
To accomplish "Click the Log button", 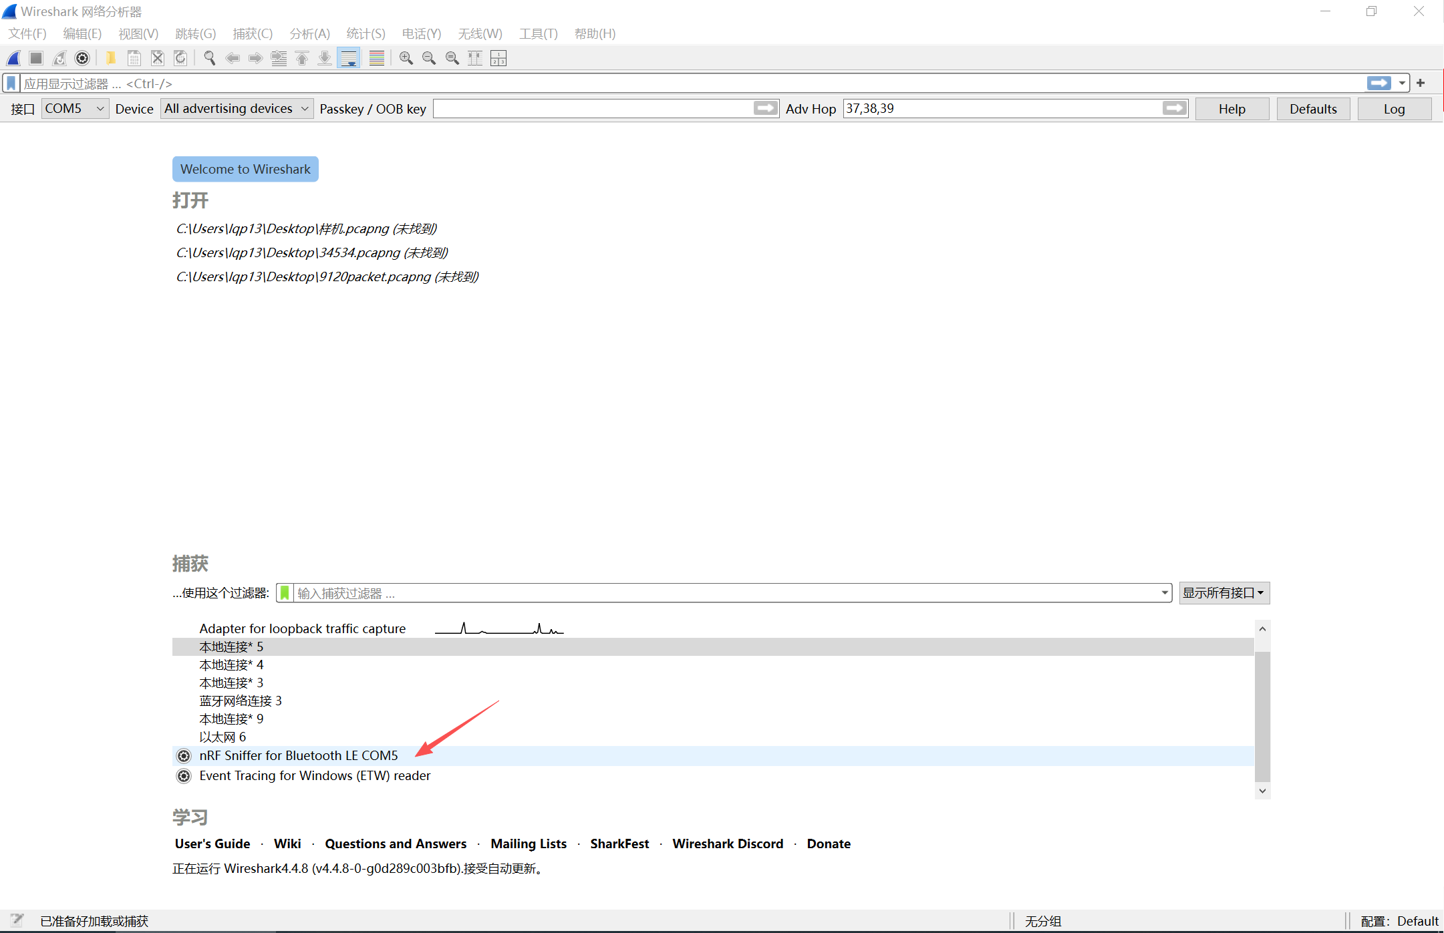I will click(x=1394, y=109).
